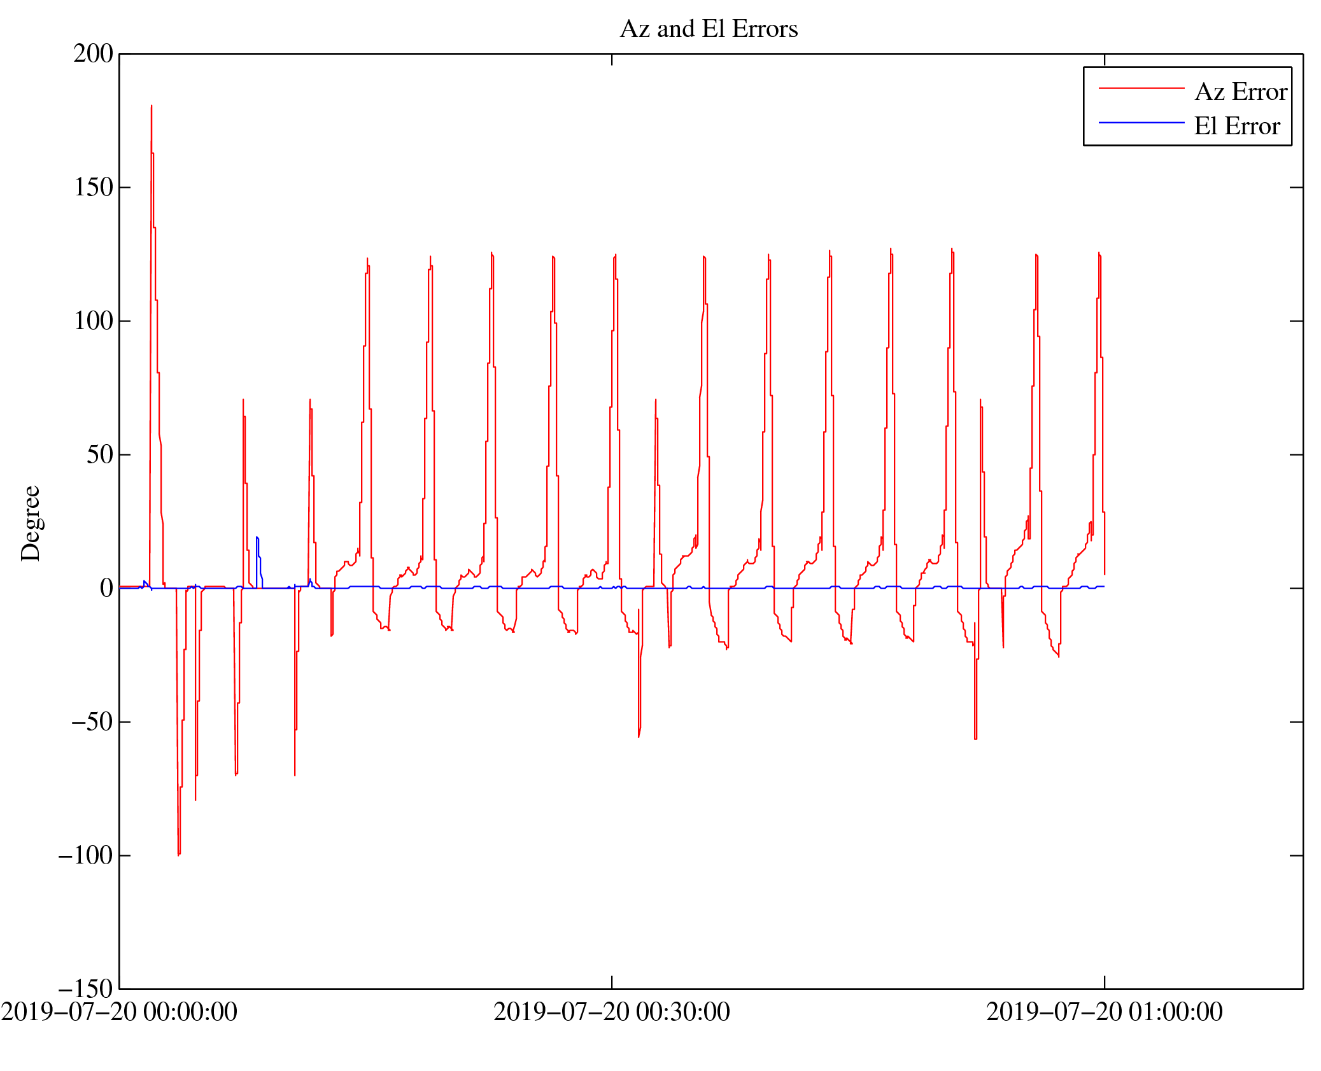Image resolution: width=1321 pixels, height=1071 pixels.
Task: Select the 'El Error' legend label
Action: tap(1236, 126)
